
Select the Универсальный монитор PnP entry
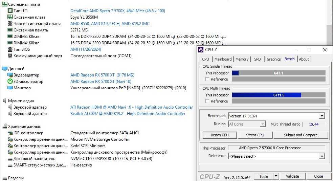(x=128, y=88)
